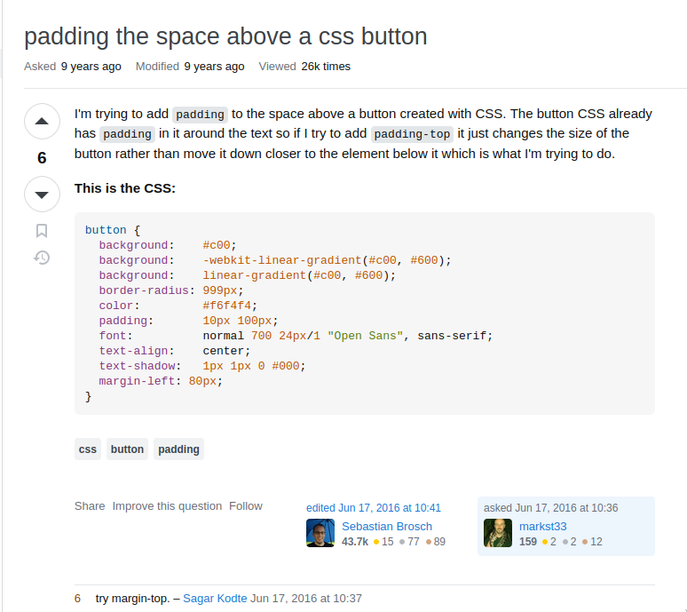Bookmark this question
The image size is (687, 612).
coord(42,231)
